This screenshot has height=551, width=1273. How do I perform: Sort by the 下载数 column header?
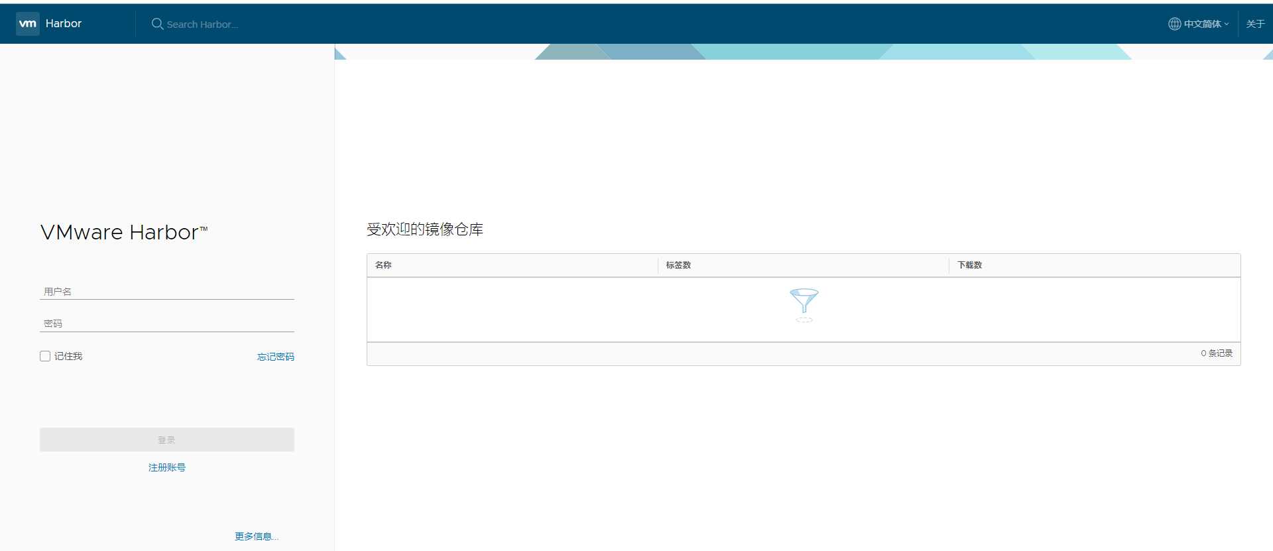[969, 265]
